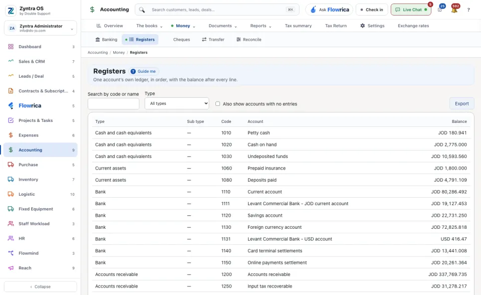The width and height of the screenshot is (481, 295).
Task: Click the help question mark icon
Action: [468, 10]
